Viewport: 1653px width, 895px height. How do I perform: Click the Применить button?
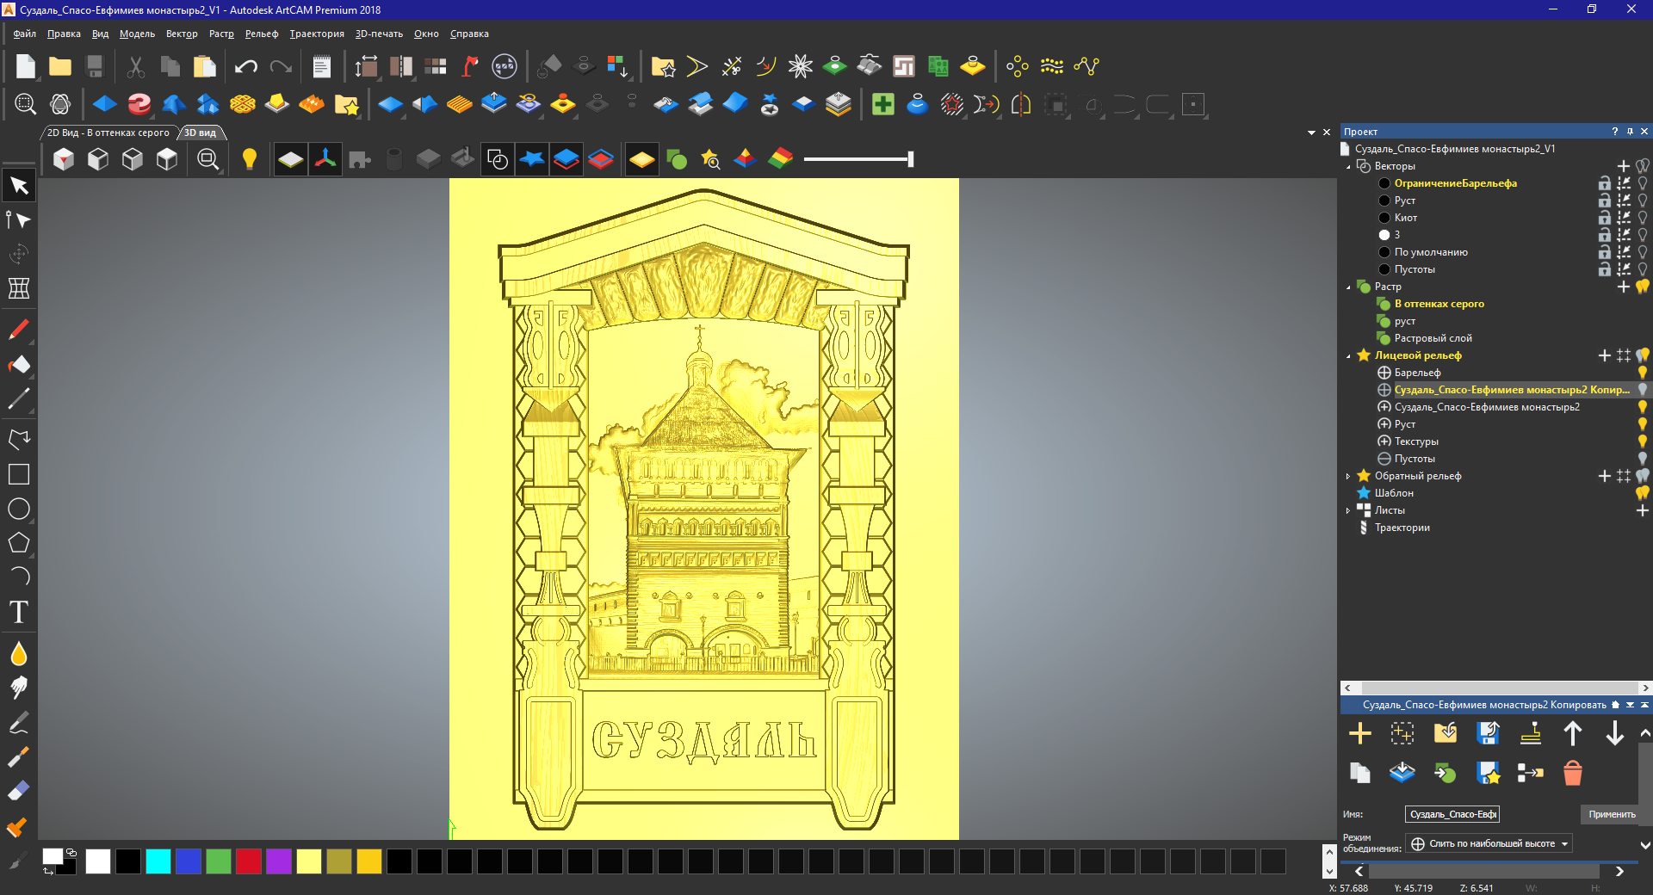(1612, 814)
